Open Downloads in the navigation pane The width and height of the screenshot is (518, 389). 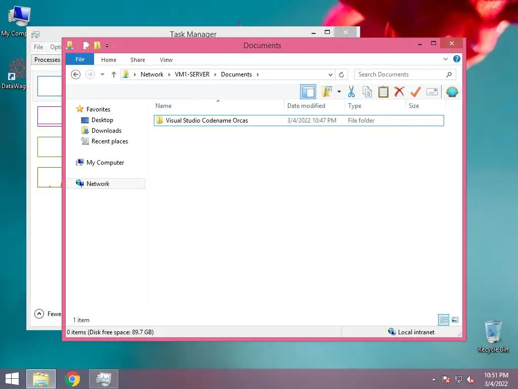coord(106,131)
